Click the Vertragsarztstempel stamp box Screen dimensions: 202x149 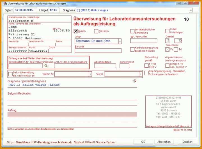point(168,112)
